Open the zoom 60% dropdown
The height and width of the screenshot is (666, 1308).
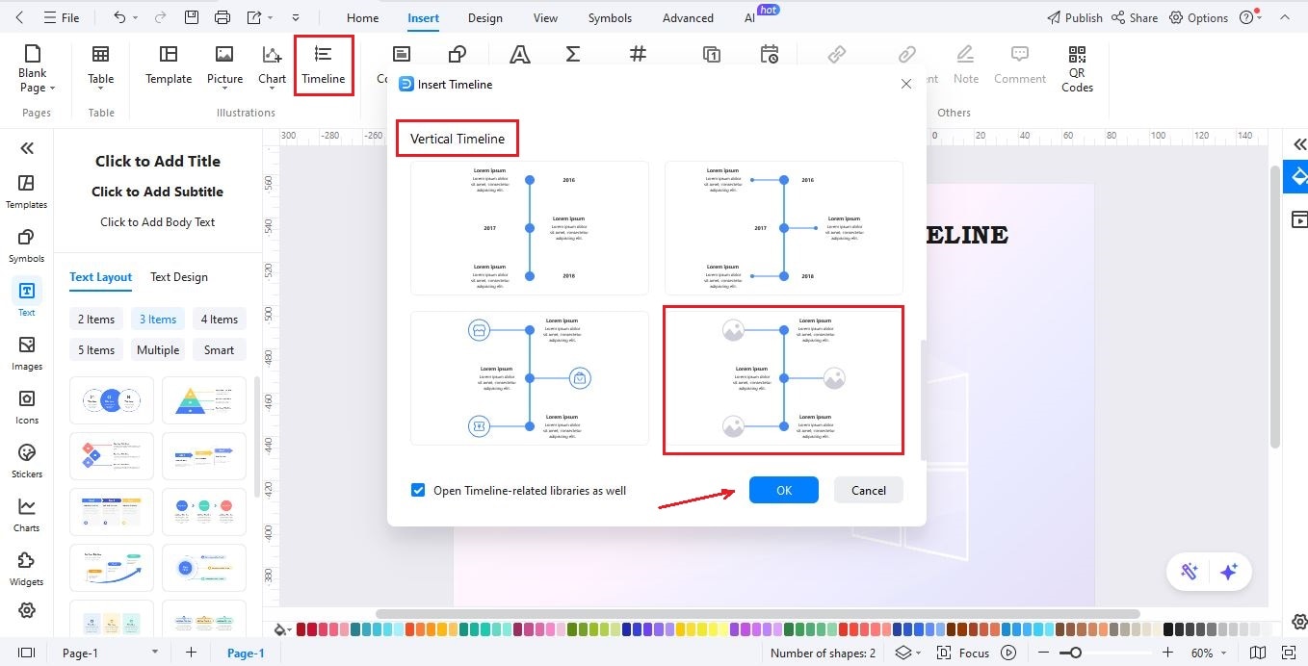tap(1226, 653)
